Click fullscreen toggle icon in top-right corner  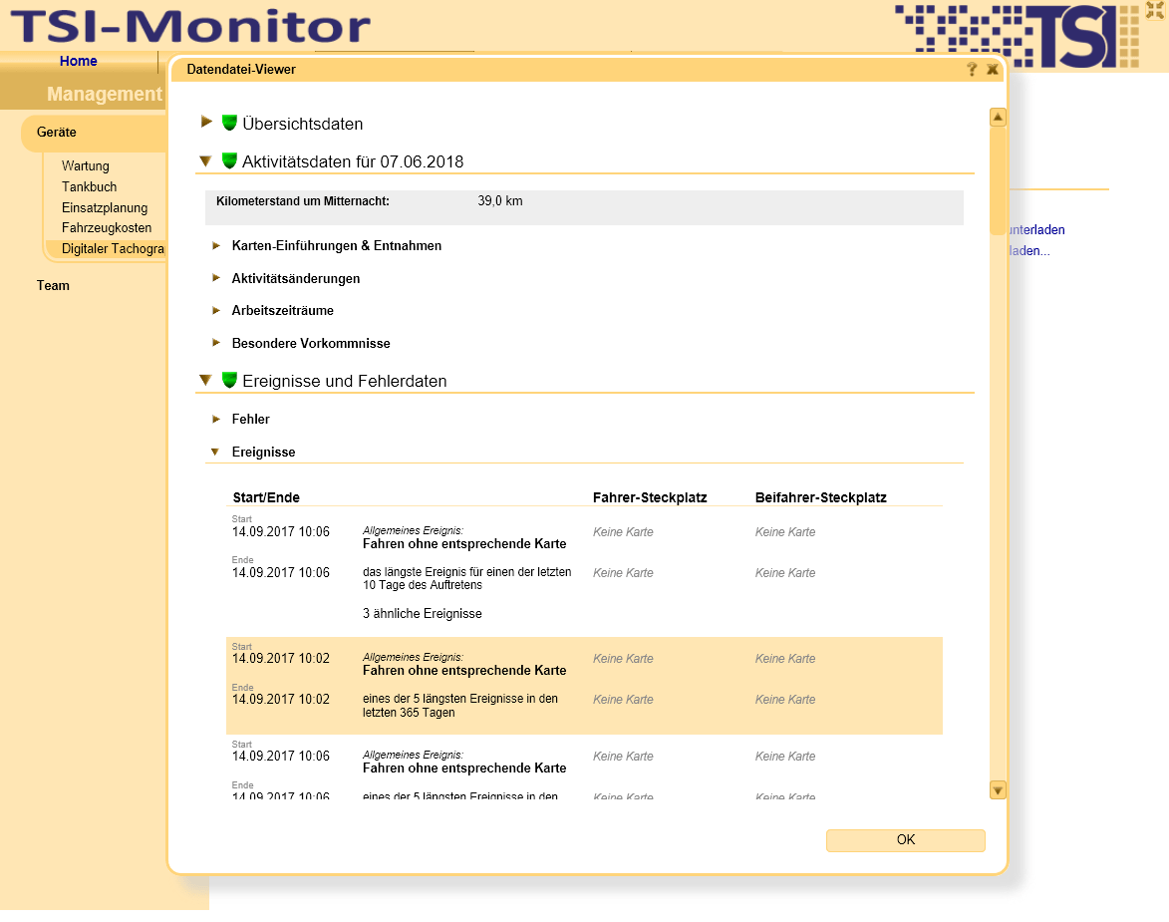coord(1155,10)
